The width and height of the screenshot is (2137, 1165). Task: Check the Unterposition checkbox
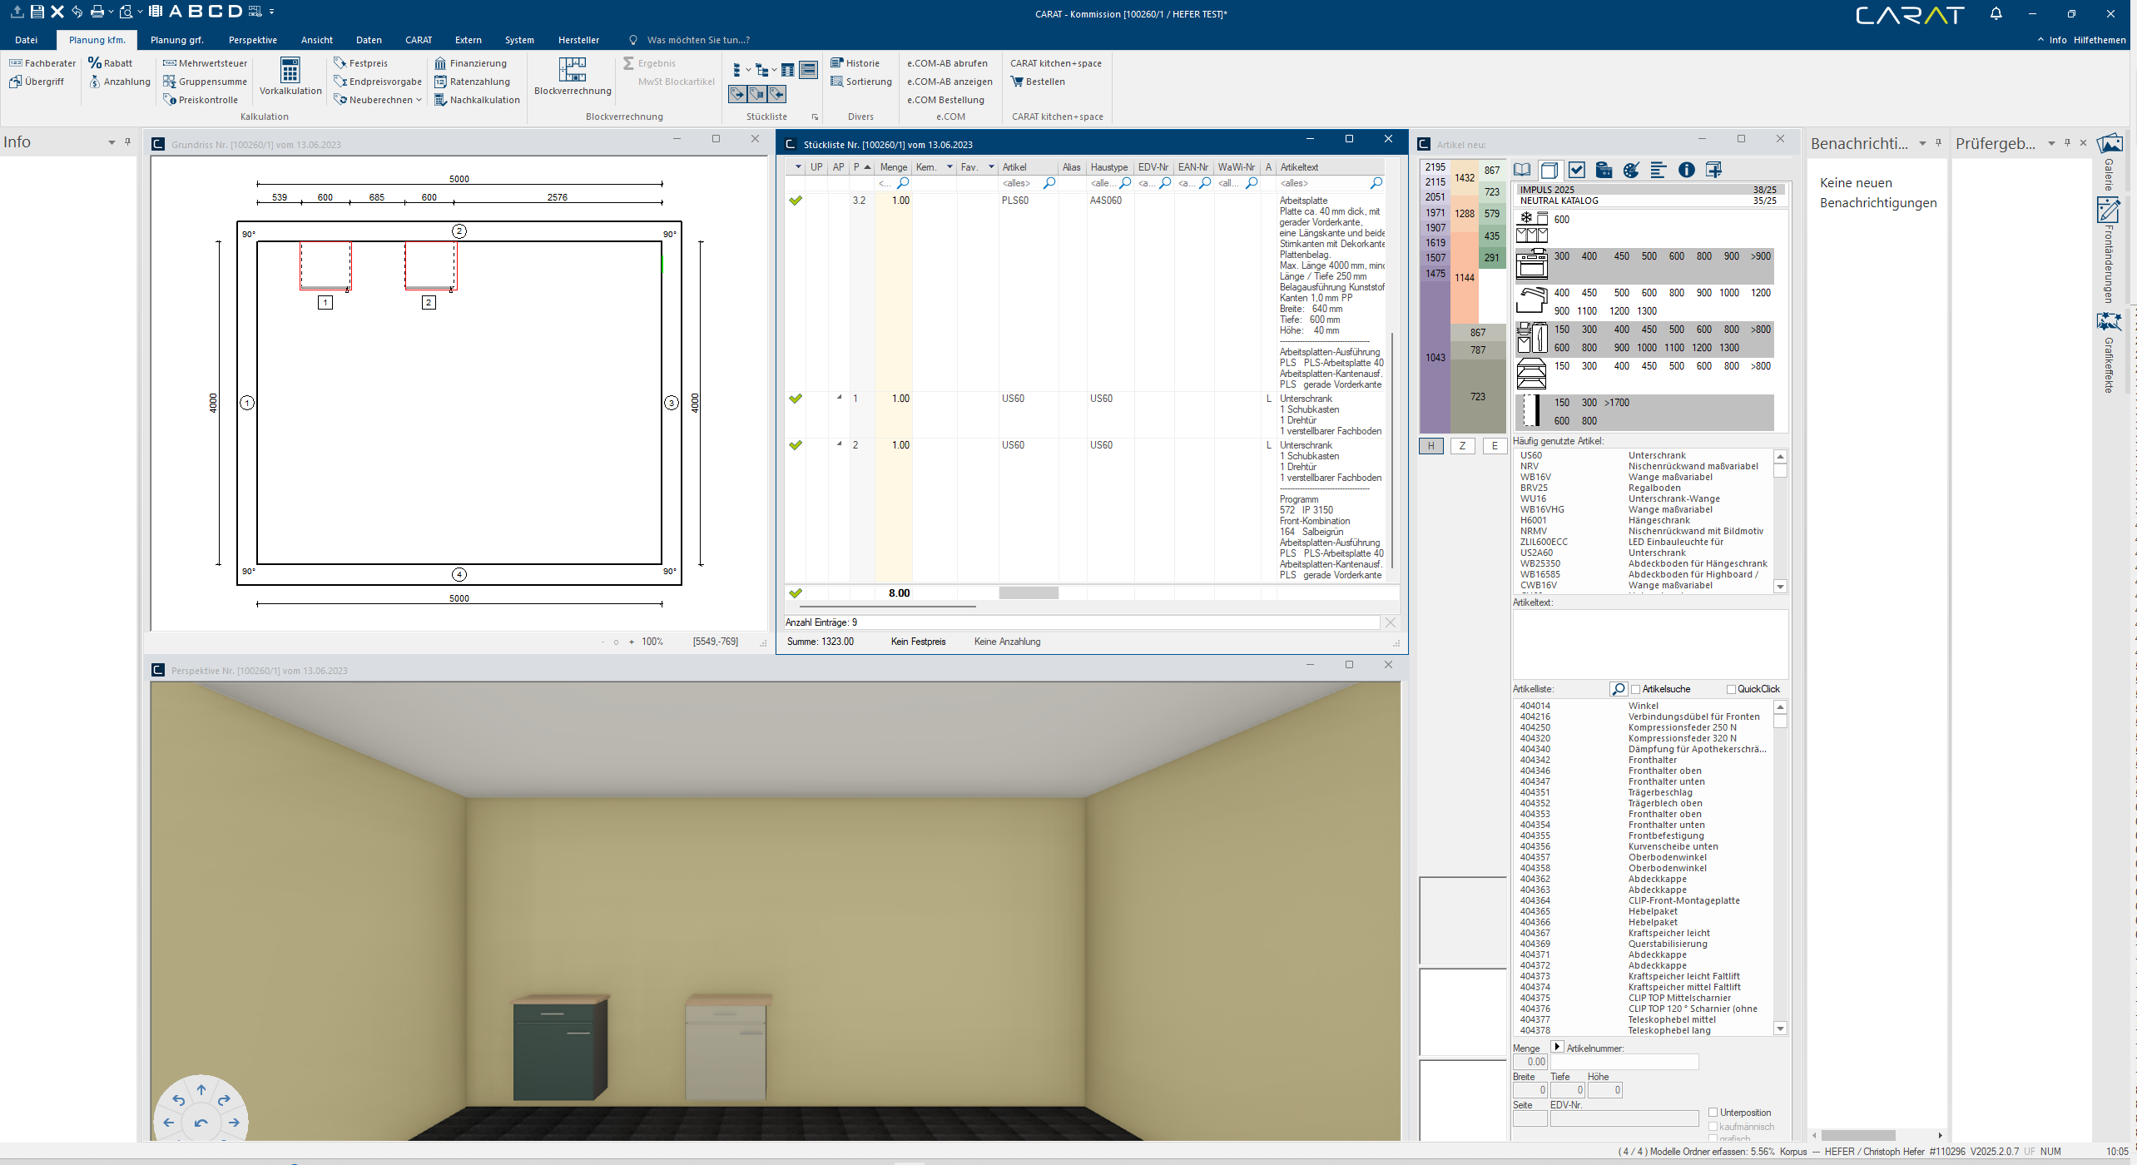(1713, 1113)
